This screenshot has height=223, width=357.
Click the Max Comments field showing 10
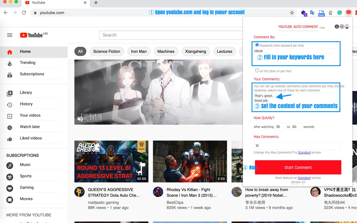click(x=297, y=146)
